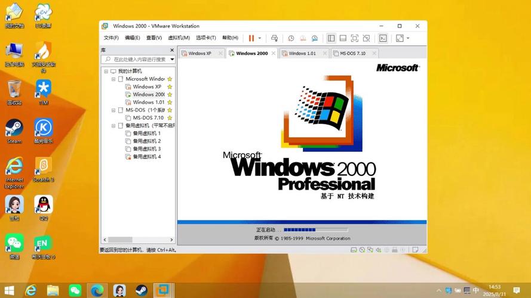Switch to the MS-DOS 7.10 tab

tap(352, 54)
